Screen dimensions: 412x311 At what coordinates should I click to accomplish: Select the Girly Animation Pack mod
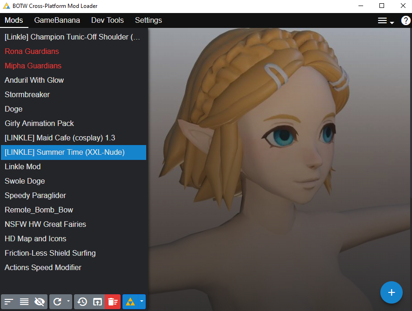coord(74,124)
